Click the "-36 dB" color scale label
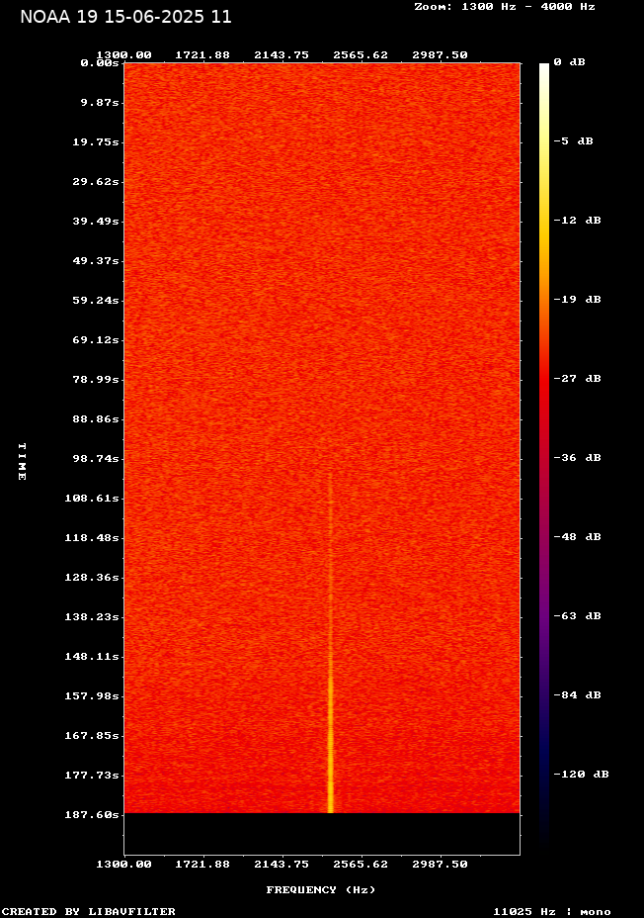 (578, 457)
